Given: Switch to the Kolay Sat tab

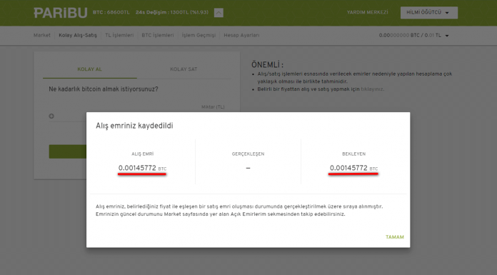Looking at the screenshot, I should (x=184, y=69).
